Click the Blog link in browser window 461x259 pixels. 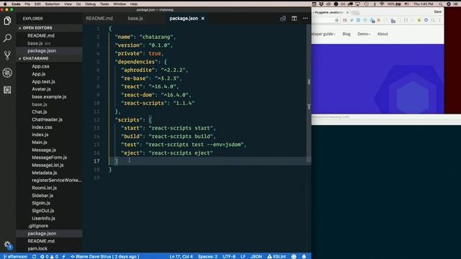pyautogui.click(x=346, y=34)
